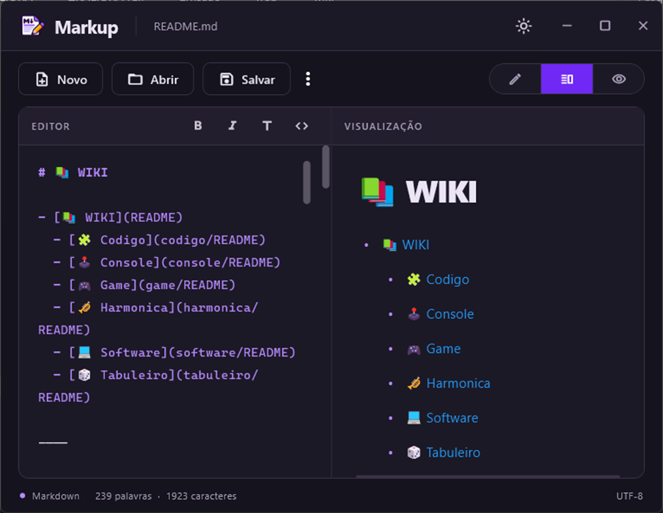Click the WIKI heading in preview
Screen dimensions: 663x513
pos(441,192)
